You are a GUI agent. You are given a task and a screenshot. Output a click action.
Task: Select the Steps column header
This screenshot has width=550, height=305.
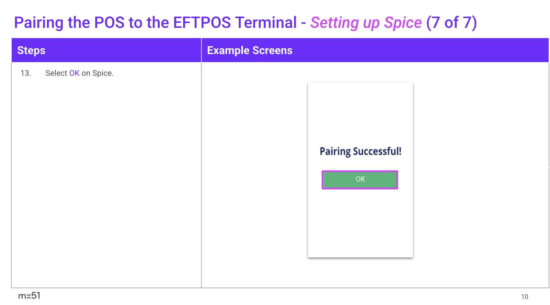(31, 51)
